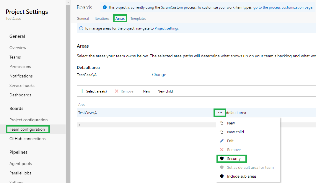Click the ellipsis icon beside TestCase\A

[220, 113]
